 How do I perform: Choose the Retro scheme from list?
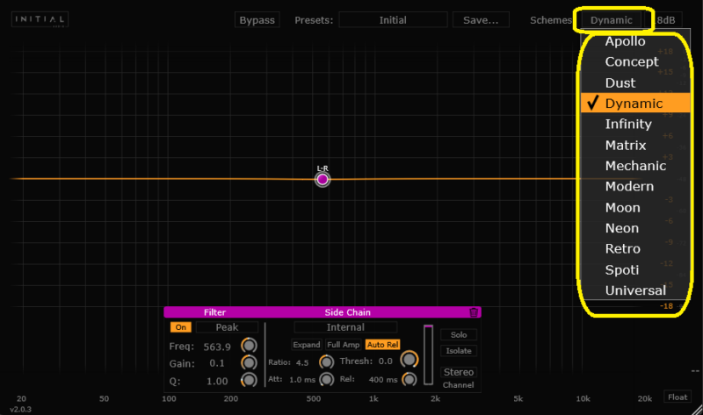point(622,249)
